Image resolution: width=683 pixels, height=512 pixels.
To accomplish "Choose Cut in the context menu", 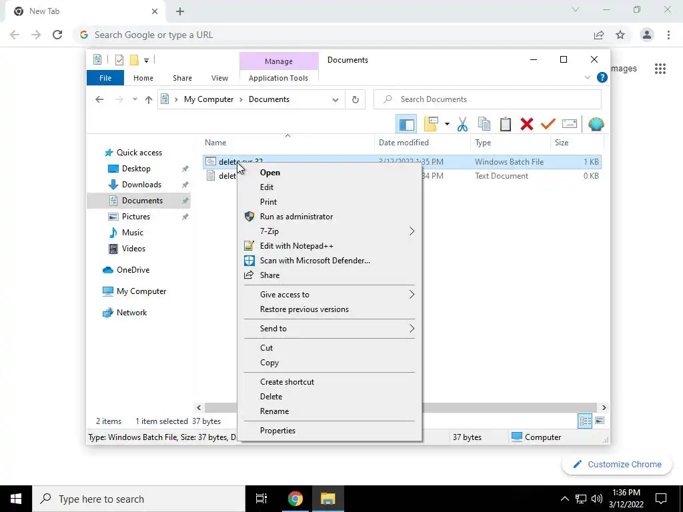I will pyautogui.click(x=329, y=348).
